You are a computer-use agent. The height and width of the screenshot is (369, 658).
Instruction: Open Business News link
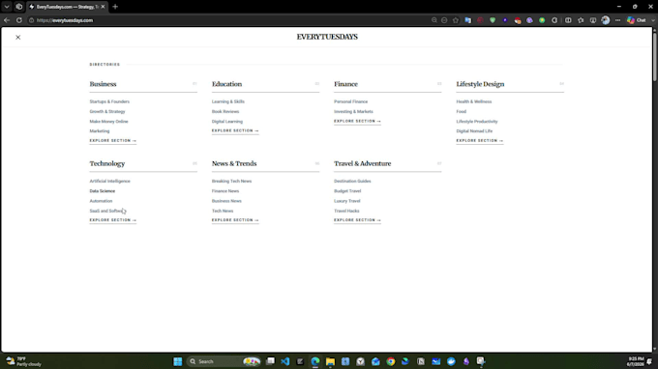click(x=226, y=201)
